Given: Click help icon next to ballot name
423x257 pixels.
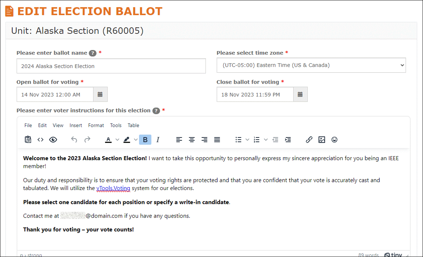Looking at the screenshot, I should pyautogui.click(x=93, y=53).
